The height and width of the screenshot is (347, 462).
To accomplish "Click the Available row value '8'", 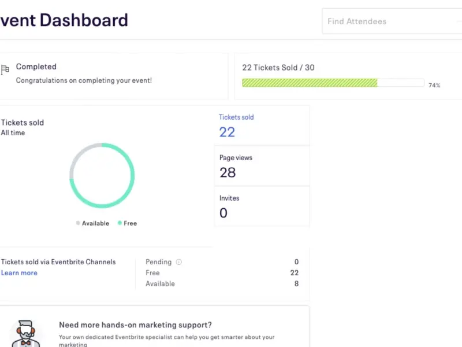I will click(x=296, y=283).
